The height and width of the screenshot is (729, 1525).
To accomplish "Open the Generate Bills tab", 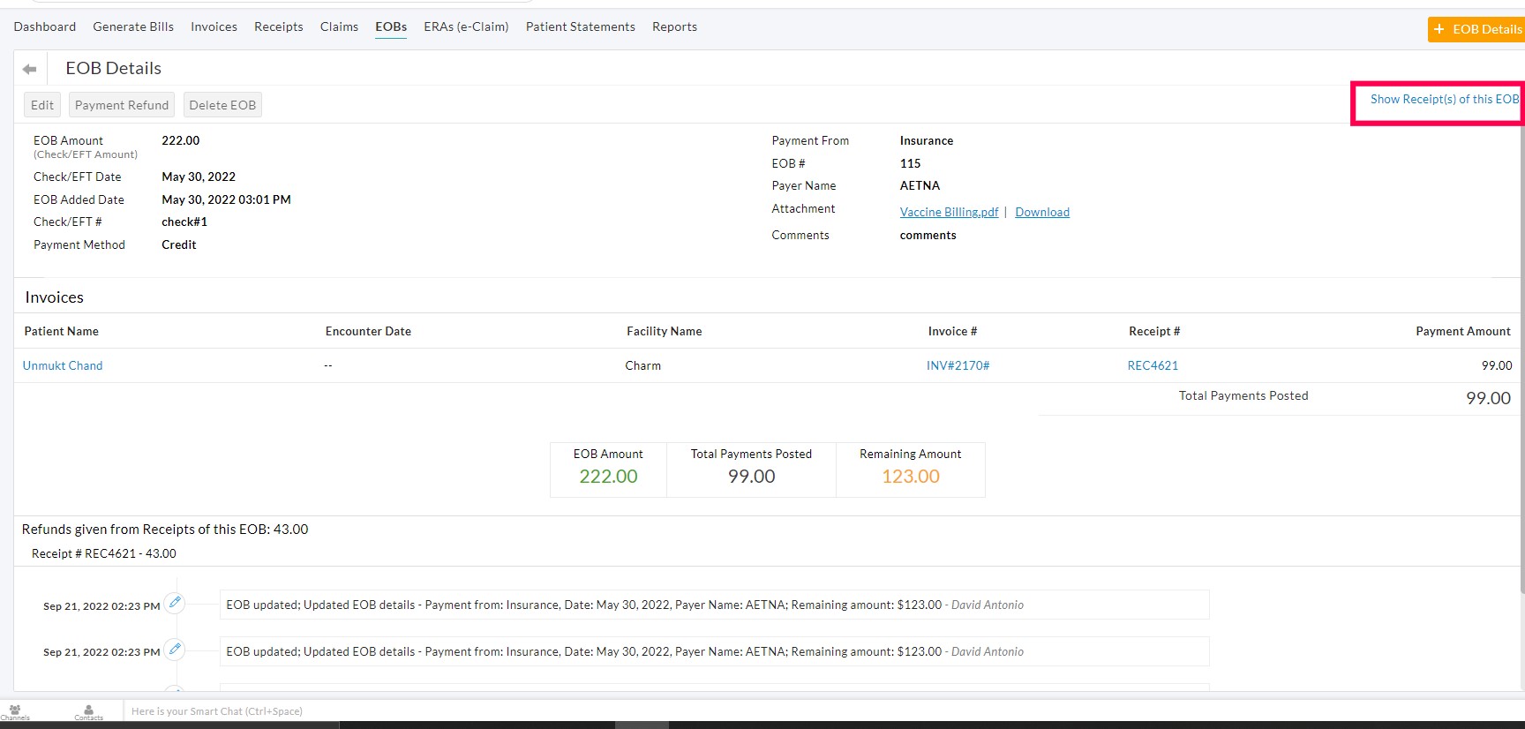I will tap(133, 26).
